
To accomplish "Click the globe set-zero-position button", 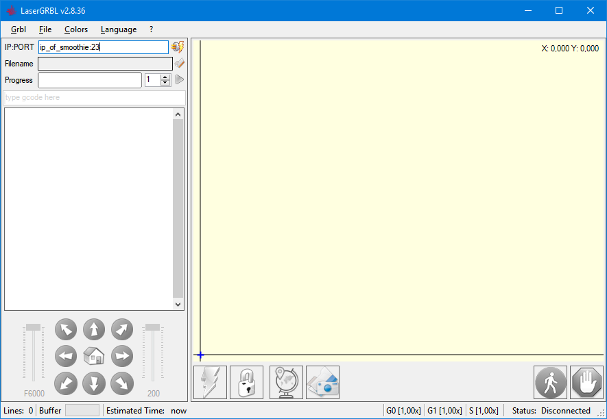I will [x=286, y=382].
